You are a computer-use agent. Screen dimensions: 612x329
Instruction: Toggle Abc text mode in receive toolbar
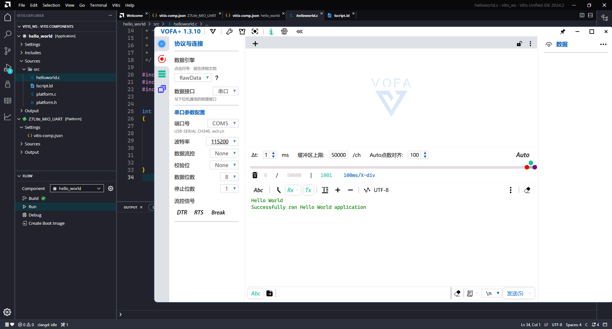258,190
